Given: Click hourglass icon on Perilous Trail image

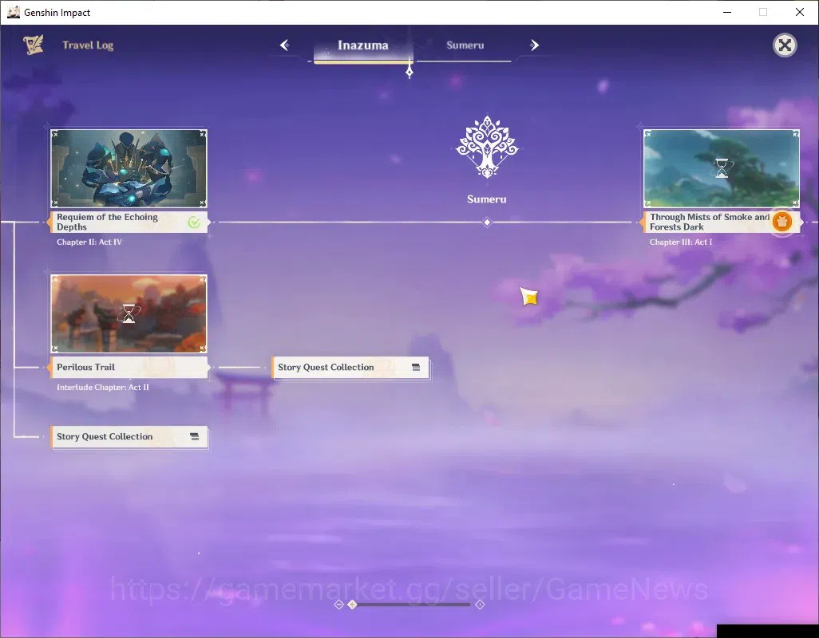Looking at the screenshot, I should coord(129,313).
